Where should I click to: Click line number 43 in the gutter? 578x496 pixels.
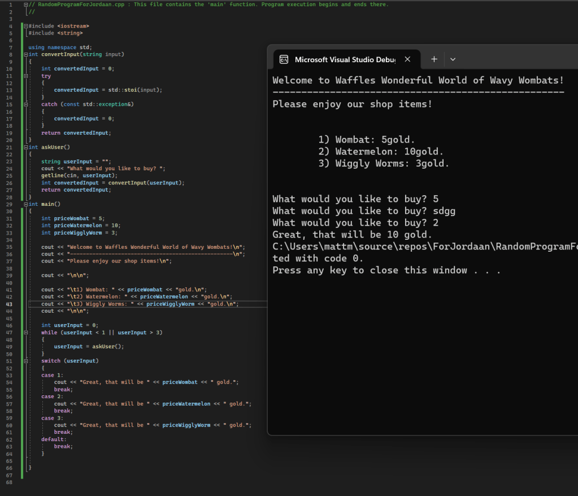pyautogui.click(x=10, y=304)
